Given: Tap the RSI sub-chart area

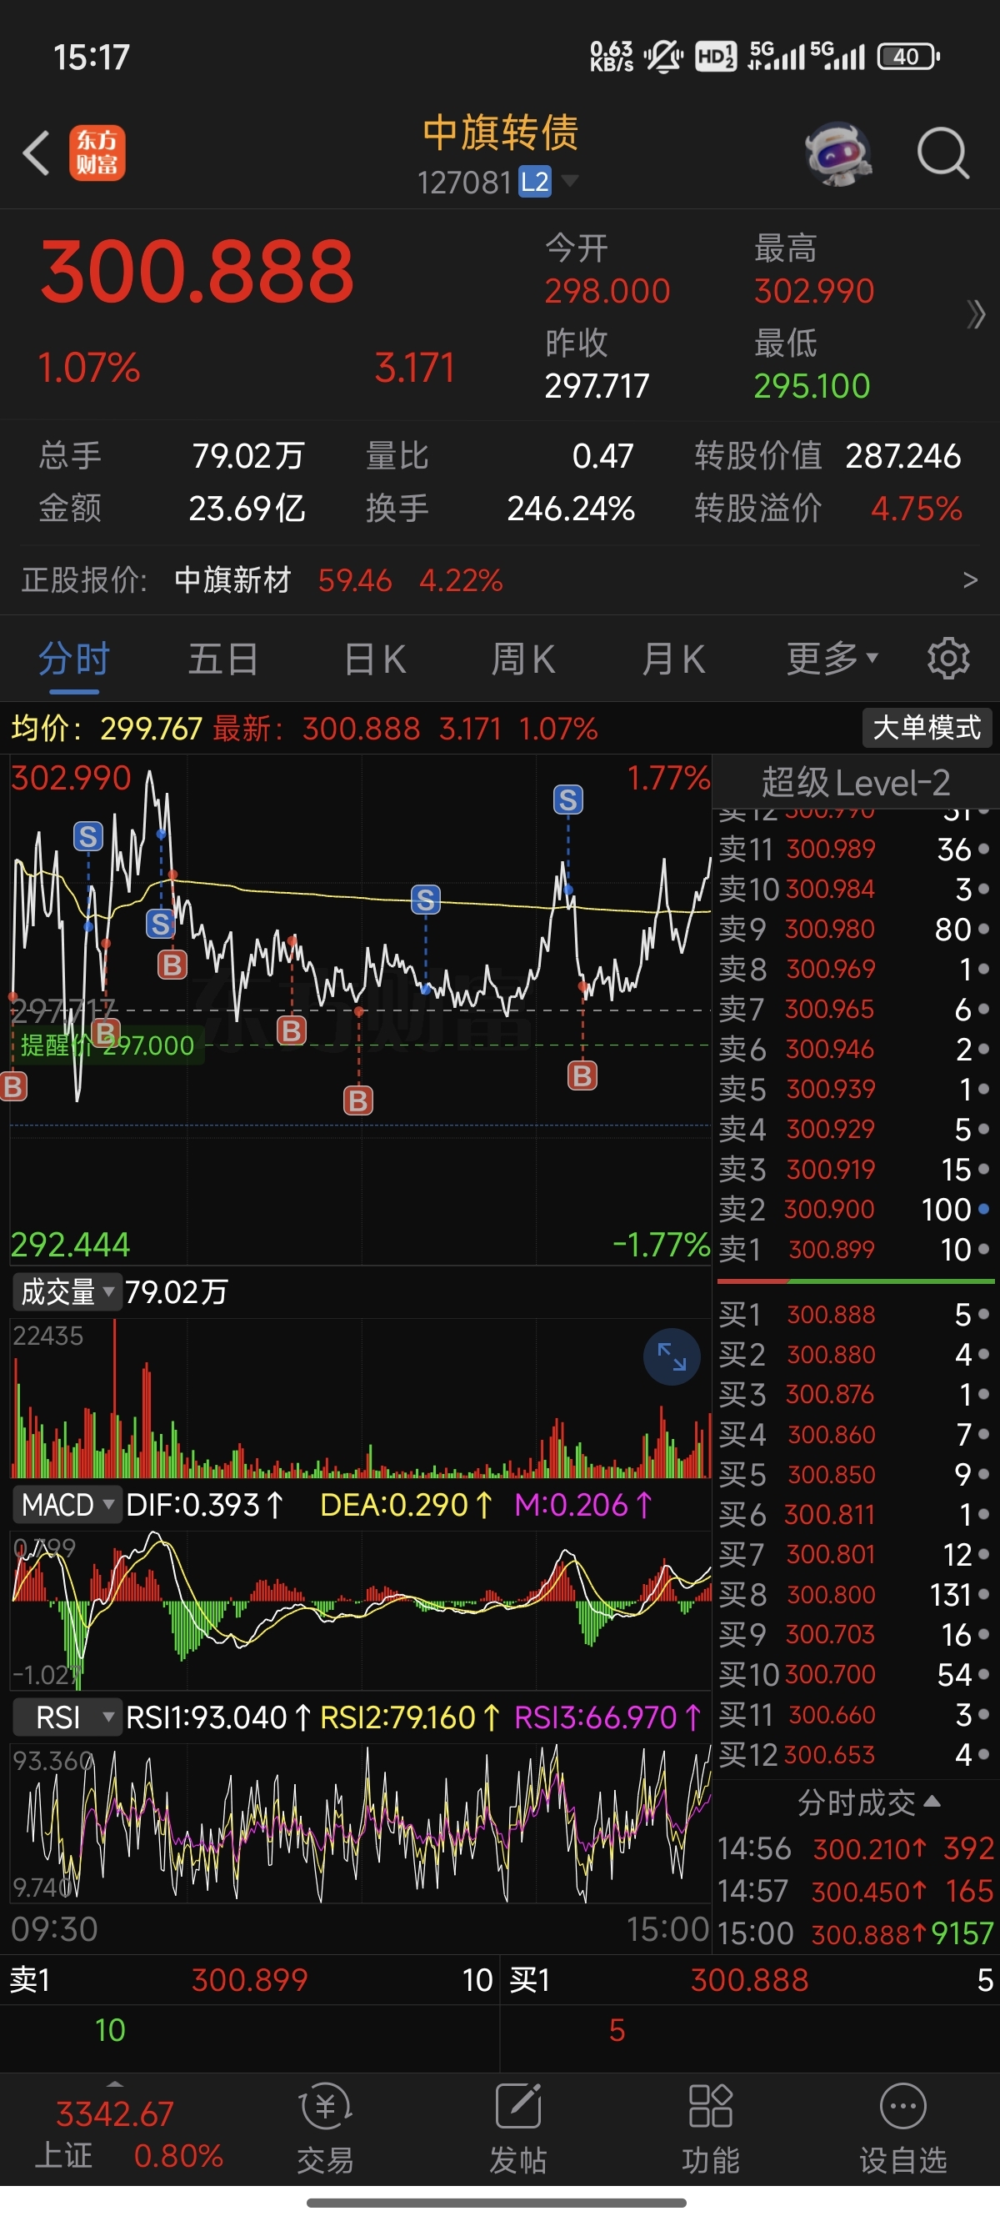Looking at the screenshot, I should (x=360, y=1825).
